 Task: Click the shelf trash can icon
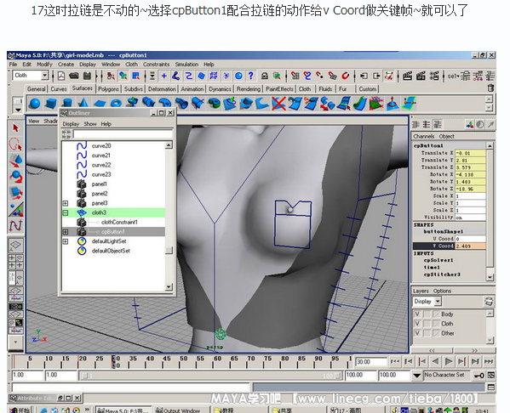click(x=490, y=88)
